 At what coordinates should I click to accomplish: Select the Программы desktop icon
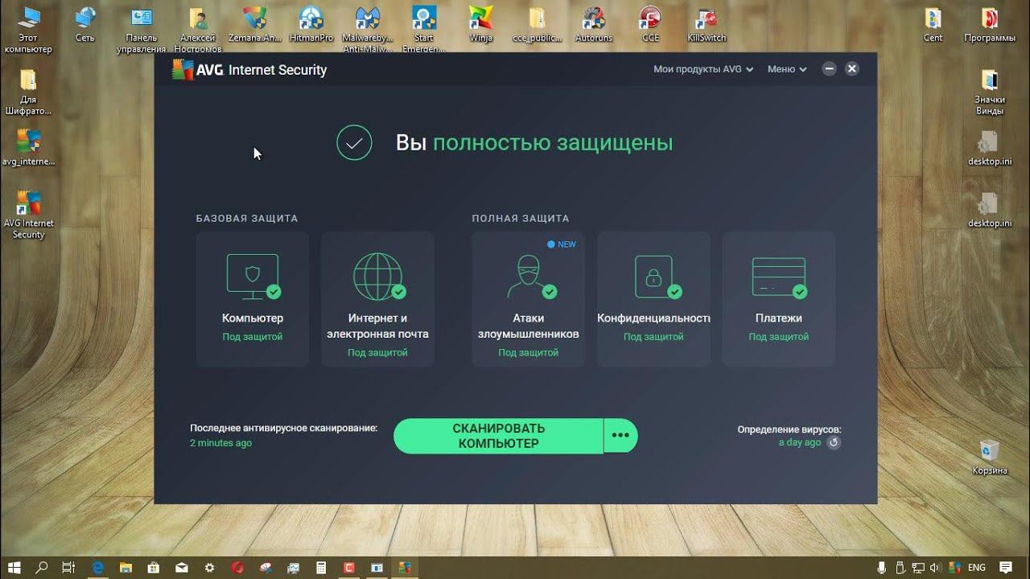tap(990, 25)
